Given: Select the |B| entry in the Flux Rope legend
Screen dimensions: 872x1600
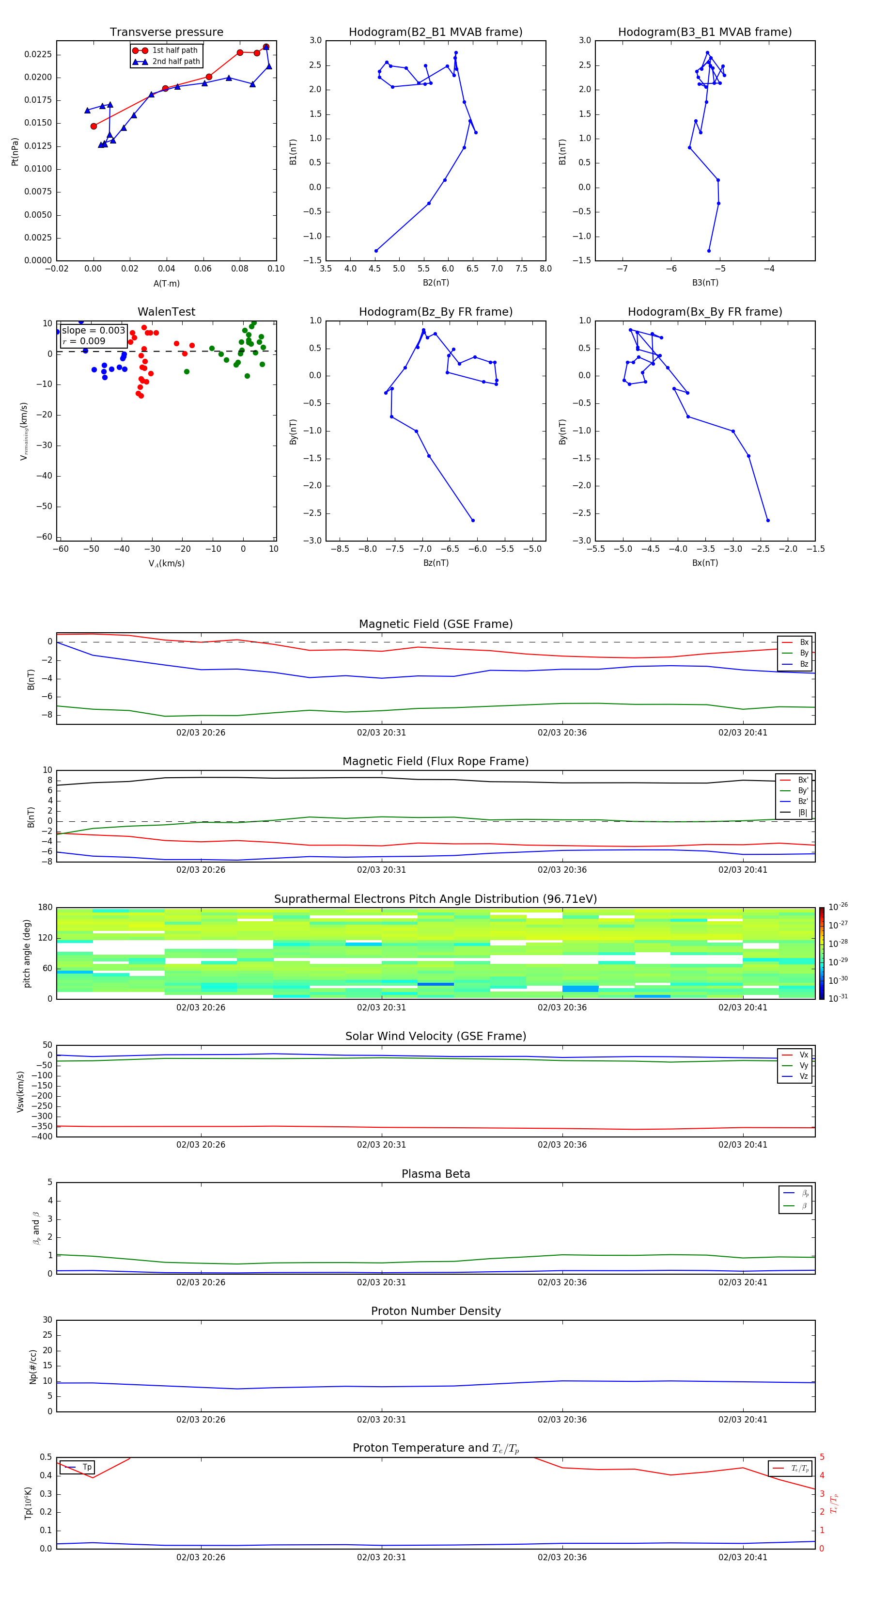Looking at the screenshot, I should [794, 813].
